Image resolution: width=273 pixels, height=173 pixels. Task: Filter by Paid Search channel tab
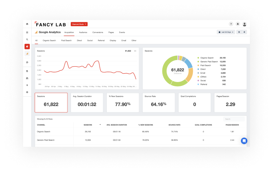click(66, 40)
